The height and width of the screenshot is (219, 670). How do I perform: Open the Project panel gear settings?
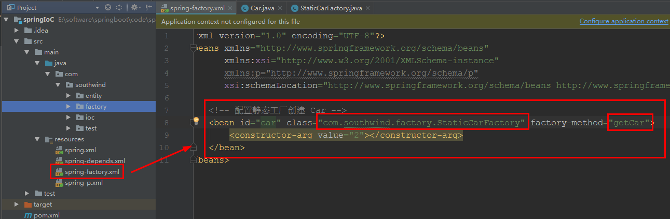pos(134,8)
